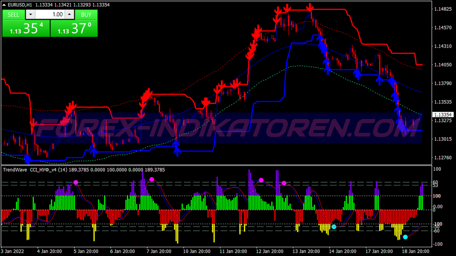Screen dimensions: 456x256
Task: Click the 3 Jan 2022 date label
Action: (12, 251)
